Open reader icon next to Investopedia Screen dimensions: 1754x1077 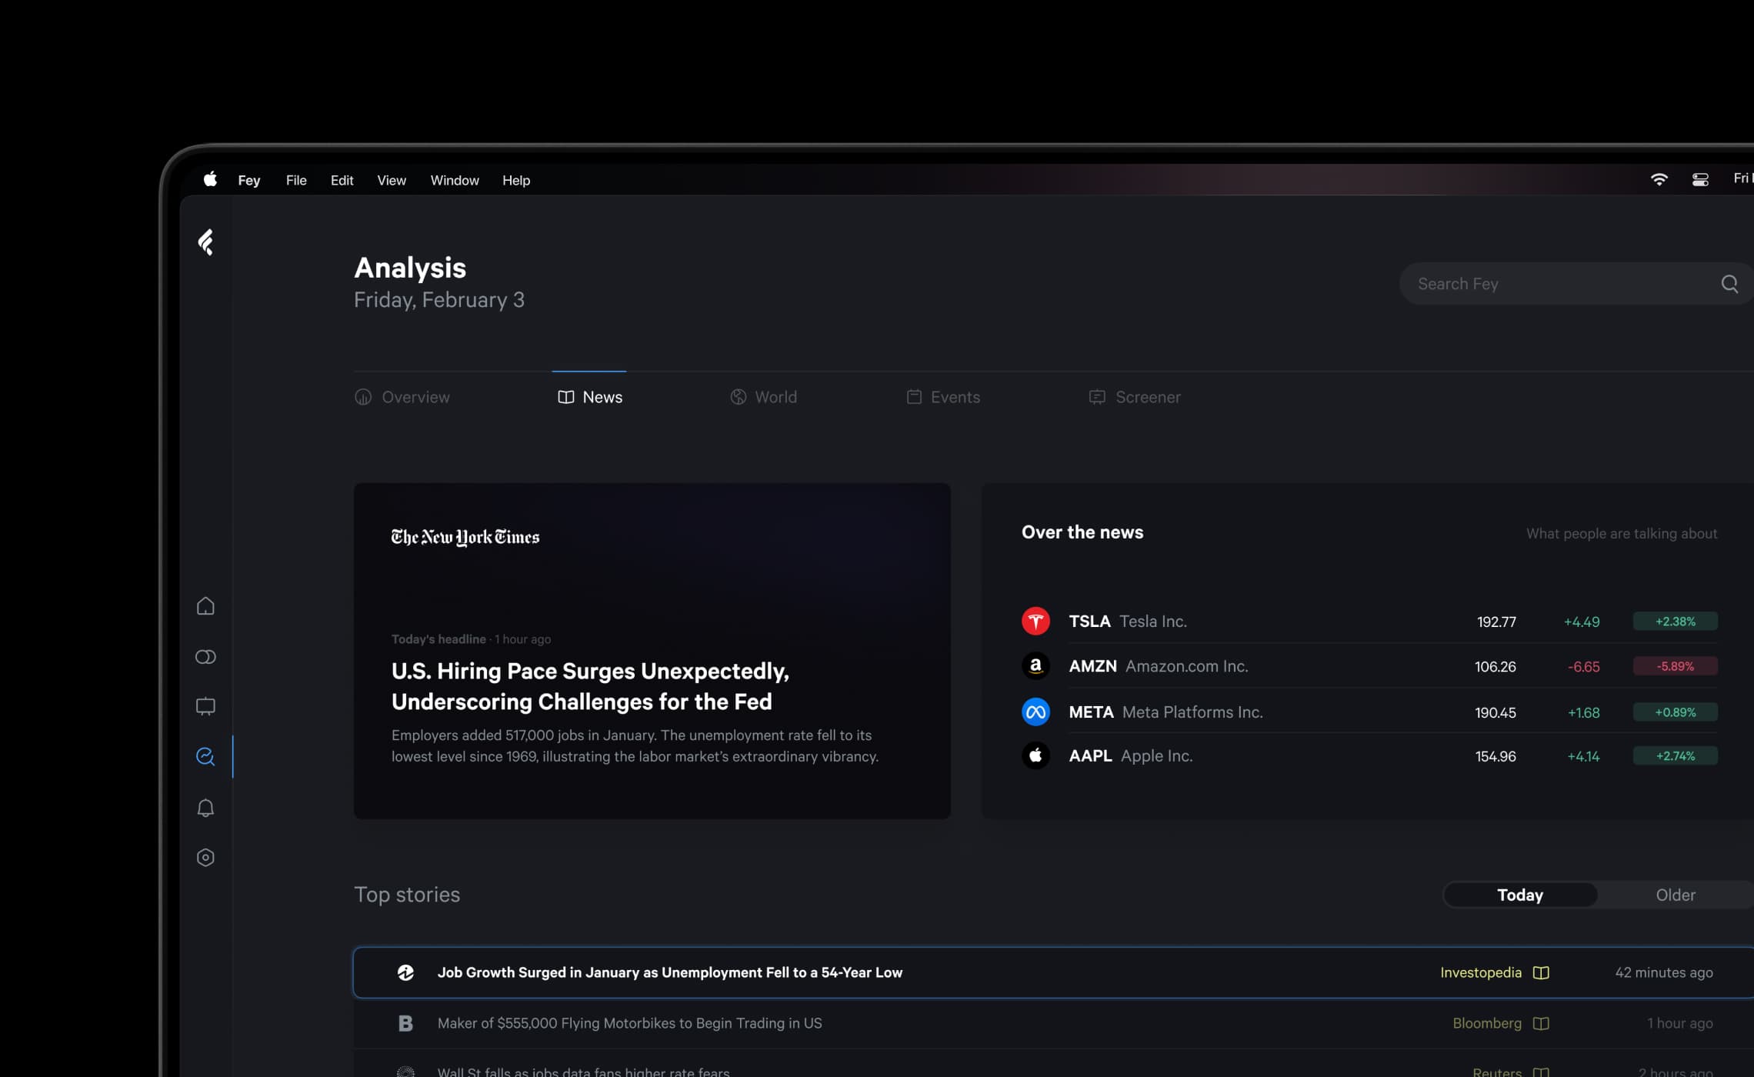[1541, 972]
